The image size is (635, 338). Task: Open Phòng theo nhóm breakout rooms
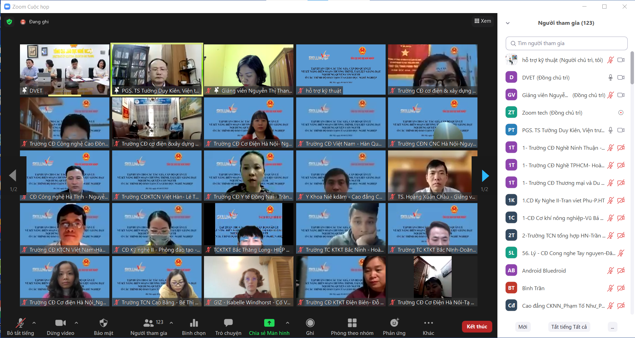[352, 323]
